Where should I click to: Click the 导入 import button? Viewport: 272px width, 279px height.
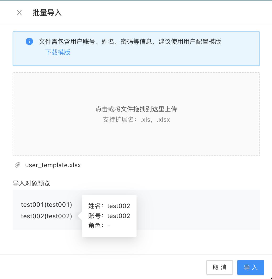pos(250,267)
